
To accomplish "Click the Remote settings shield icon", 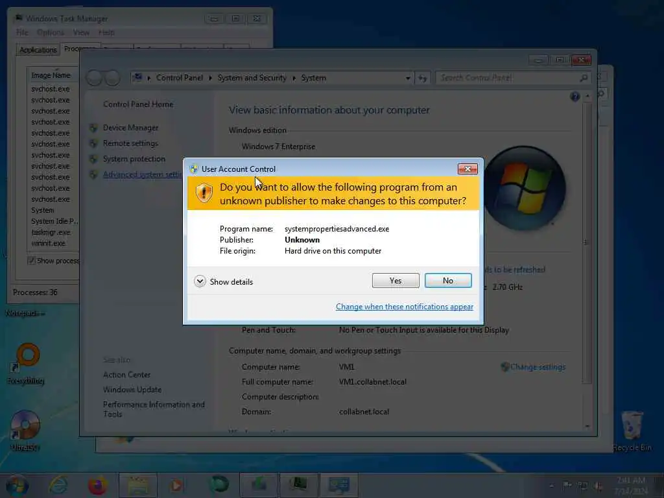I will 93,143.
